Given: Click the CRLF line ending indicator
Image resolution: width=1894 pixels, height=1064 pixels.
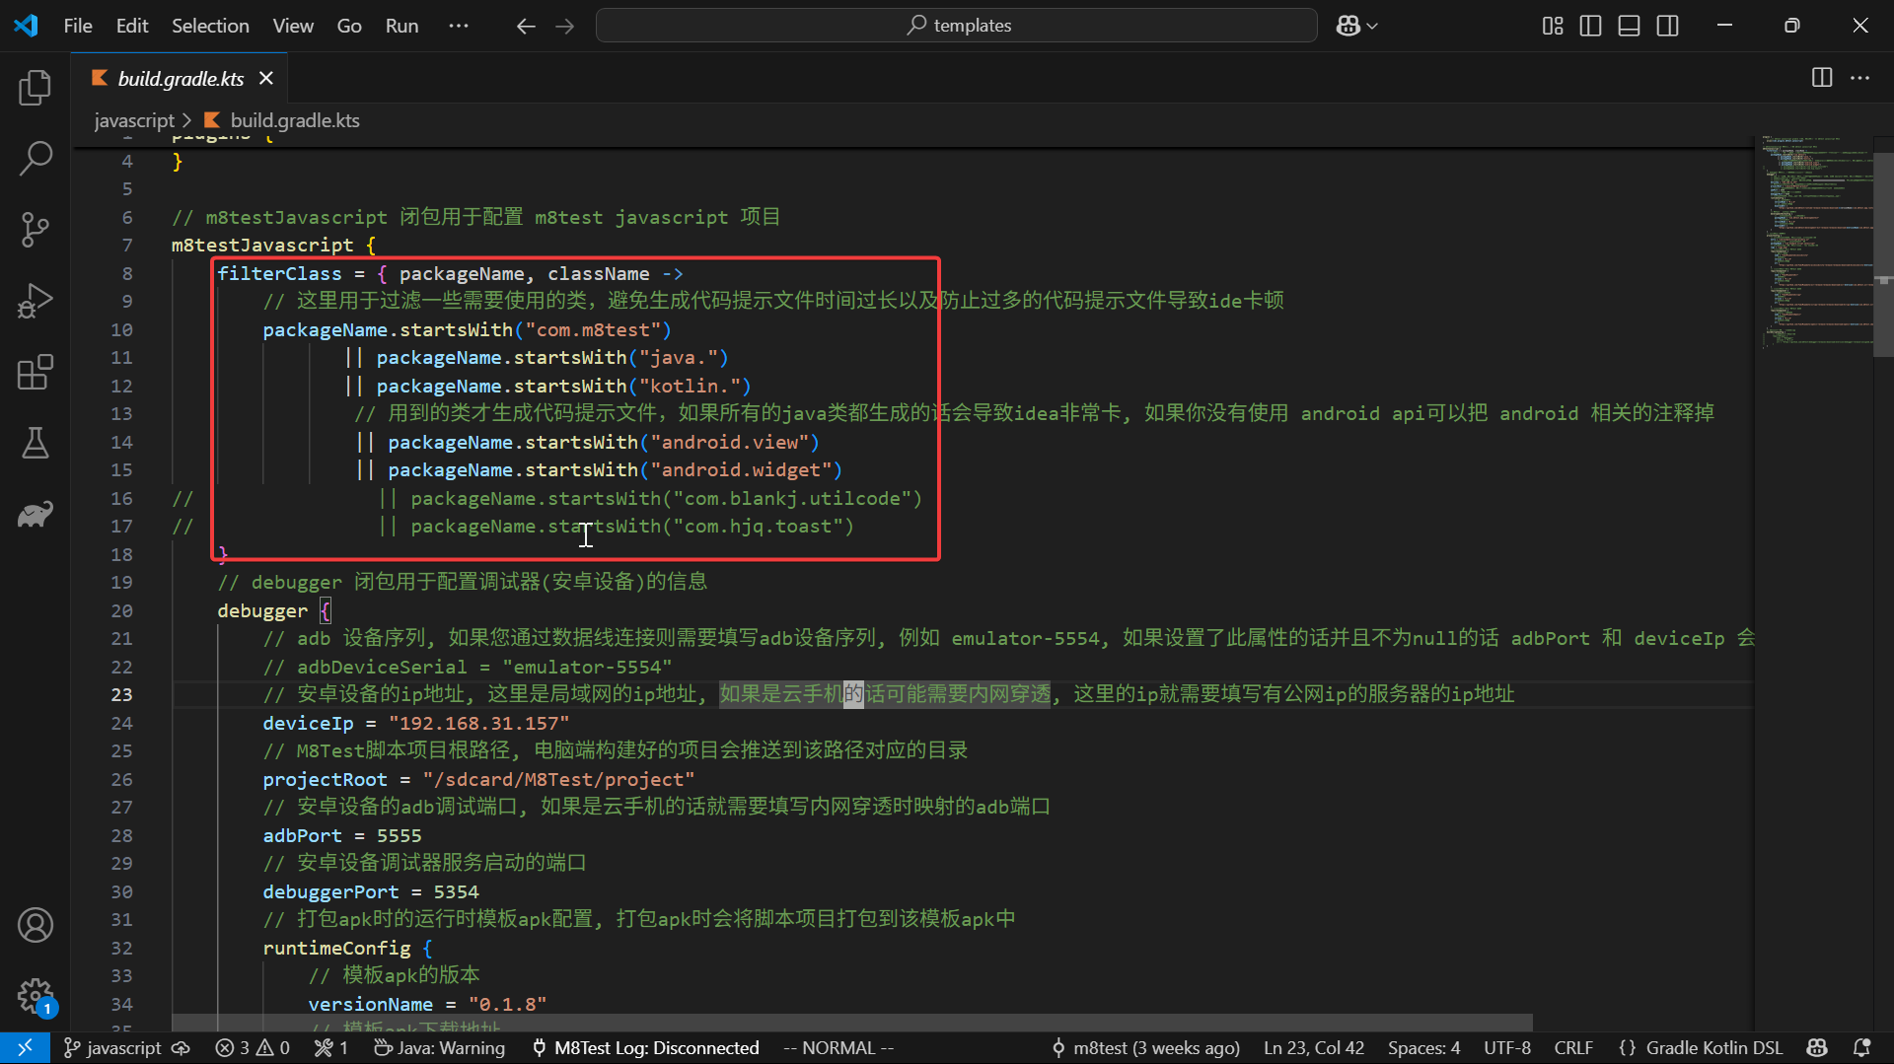Looking at the screenshot, I should pos(1573,1047).
